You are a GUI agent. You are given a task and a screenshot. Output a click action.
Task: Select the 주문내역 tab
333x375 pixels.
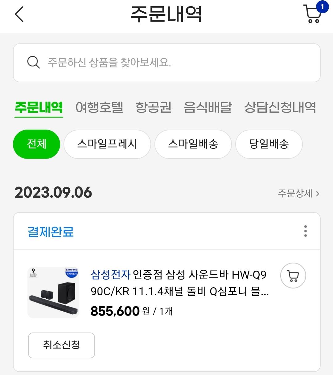pos(39,107)
